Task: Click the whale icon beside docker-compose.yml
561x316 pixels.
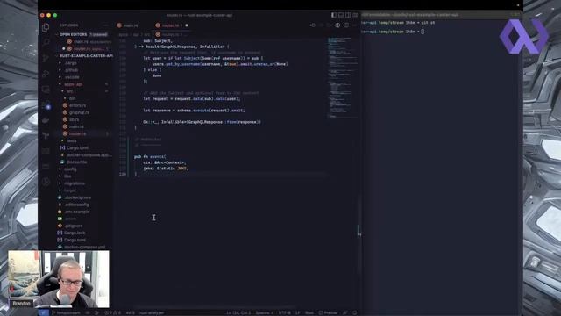Action: click(60, 247)
